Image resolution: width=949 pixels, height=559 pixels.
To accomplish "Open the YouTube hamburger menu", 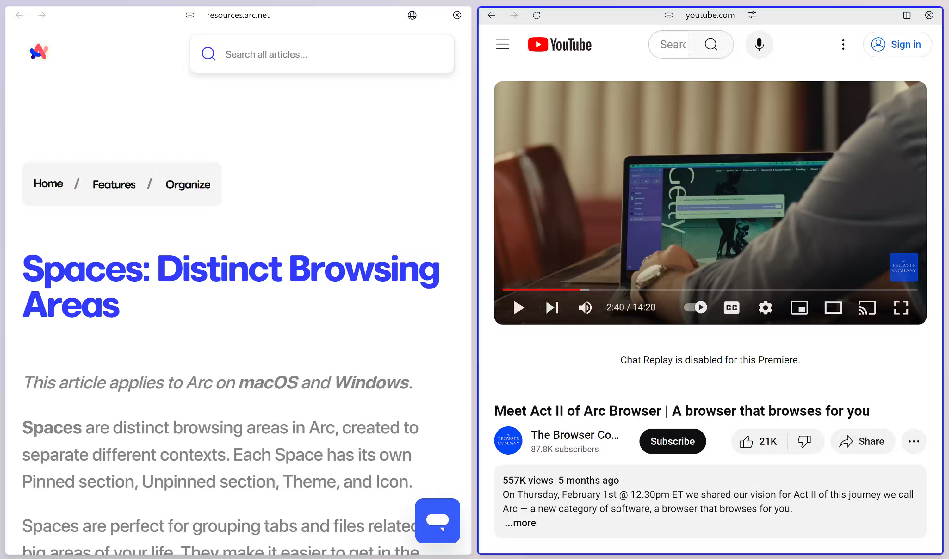I will click(x=502, y=44).
